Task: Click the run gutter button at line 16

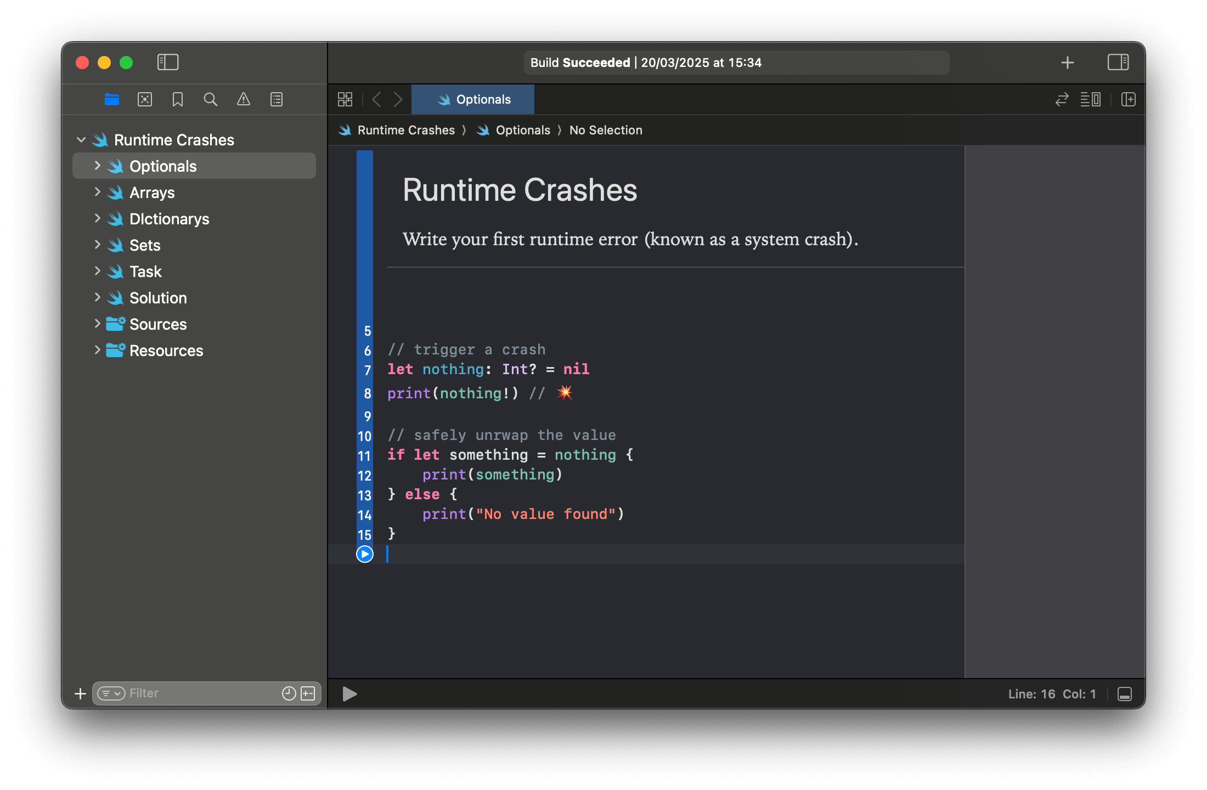Action: pos(364,555)
